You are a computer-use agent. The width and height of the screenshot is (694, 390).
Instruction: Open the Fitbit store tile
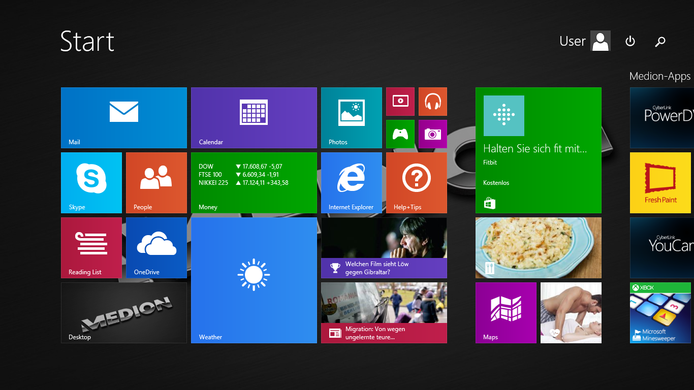[x=539, y=150]
